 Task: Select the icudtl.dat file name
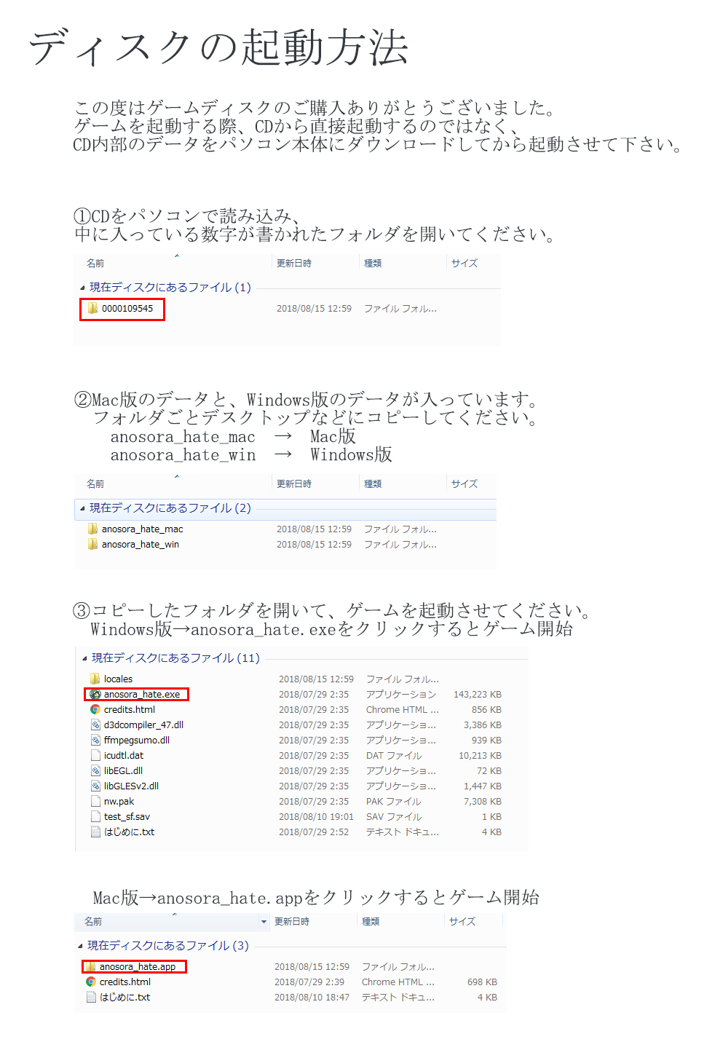coord(124,756)
